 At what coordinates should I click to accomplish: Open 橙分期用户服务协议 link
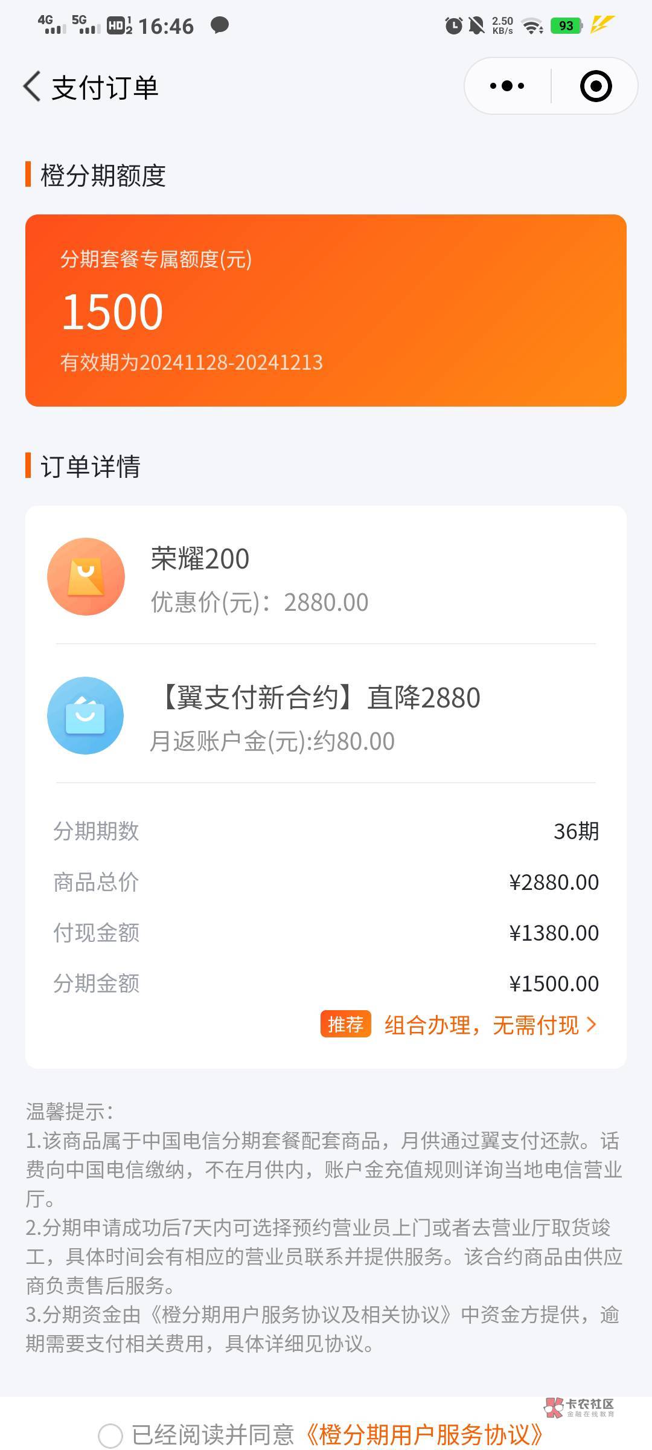pos(425,1435)
